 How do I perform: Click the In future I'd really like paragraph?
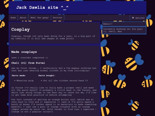click(x=54, y=91)
